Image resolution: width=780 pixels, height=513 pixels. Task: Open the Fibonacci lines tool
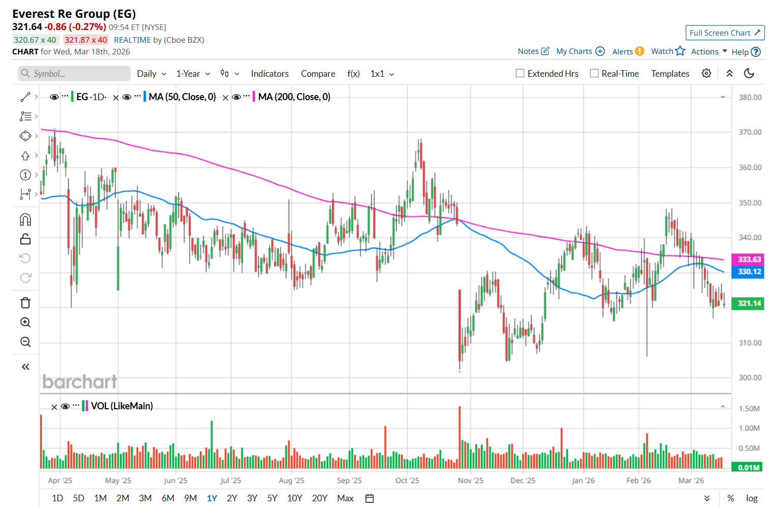pyautogui.click(x=25, y=116)
